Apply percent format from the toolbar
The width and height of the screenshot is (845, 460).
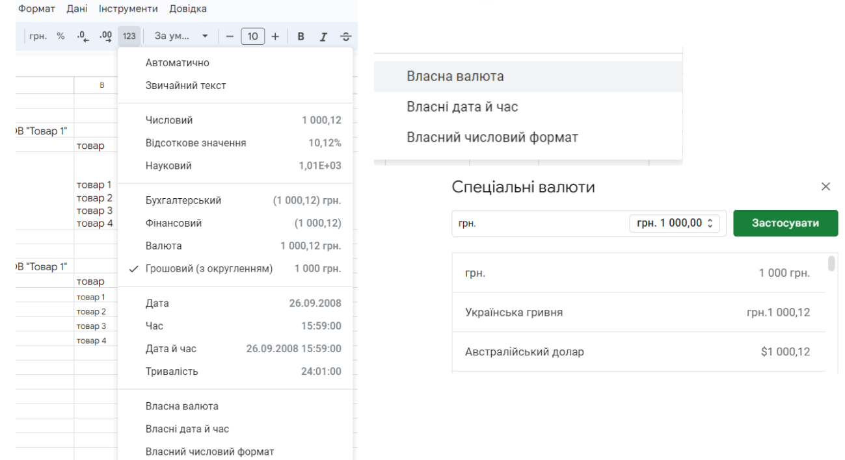pyautogui.click(x=60, y=36)
